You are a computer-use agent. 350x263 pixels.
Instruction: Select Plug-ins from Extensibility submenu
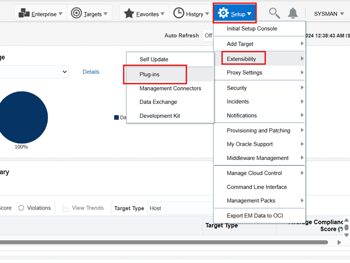tap(149, 74)
